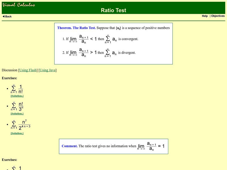Open the Help link
This screenshot has height=170, width=227.
click(205, 16)
